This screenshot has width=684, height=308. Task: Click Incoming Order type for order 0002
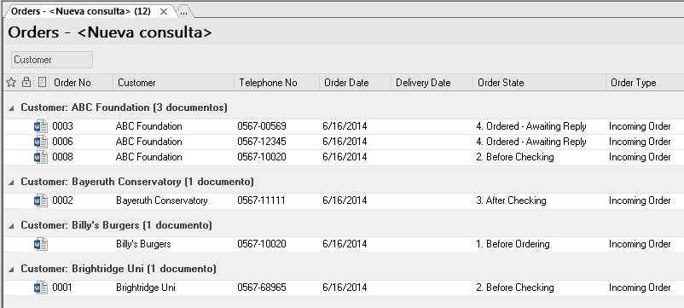click(x=640, y=200)
